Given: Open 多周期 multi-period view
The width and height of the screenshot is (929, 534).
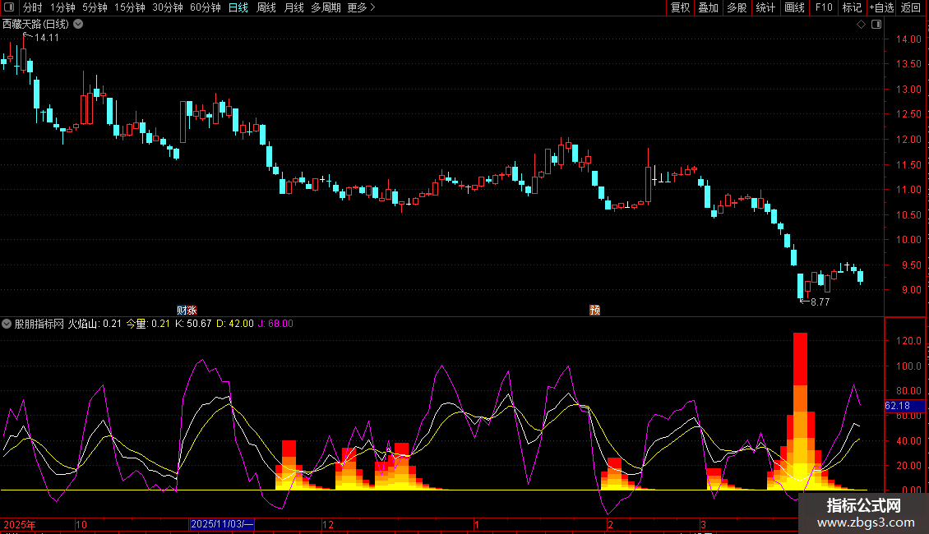Looking at the screenshot, I should [326, 7].
